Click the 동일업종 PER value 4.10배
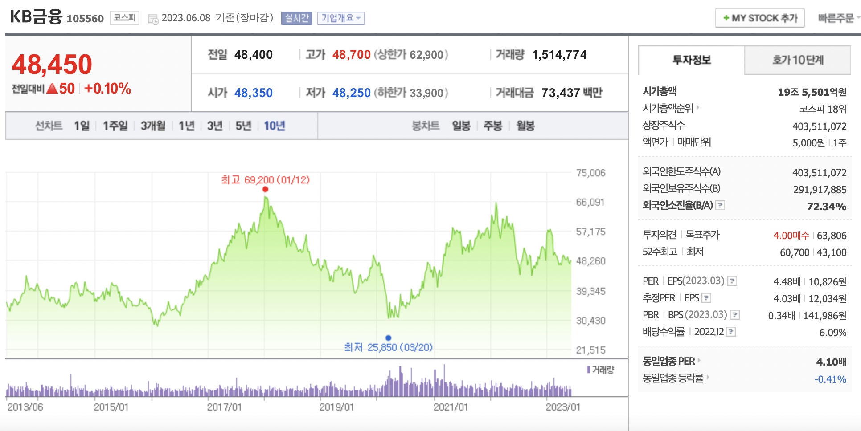Viewport: 861px width, 431px height. pos(831,362)
